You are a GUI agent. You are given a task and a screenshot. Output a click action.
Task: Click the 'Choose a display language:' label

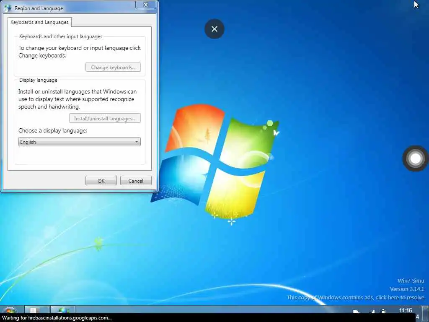52,131
